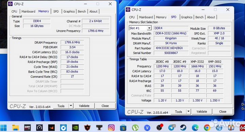Open Google Chrome from the taskbar
Viewport: 245px width, 132px height.
coord(207,128)
